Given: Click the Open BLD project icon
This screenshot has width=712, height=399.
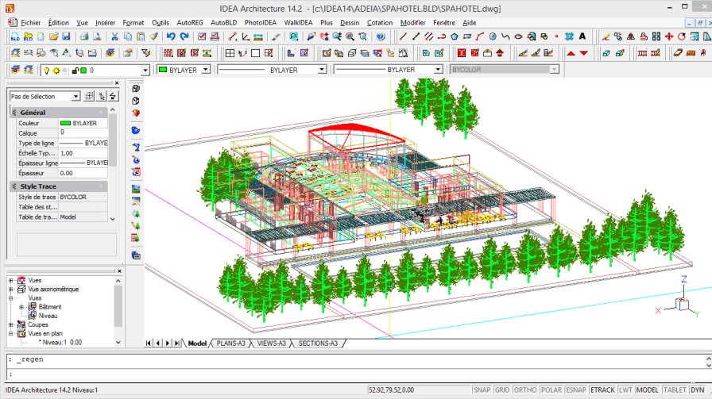Looking at the screenshot, I should coord(28,36).
